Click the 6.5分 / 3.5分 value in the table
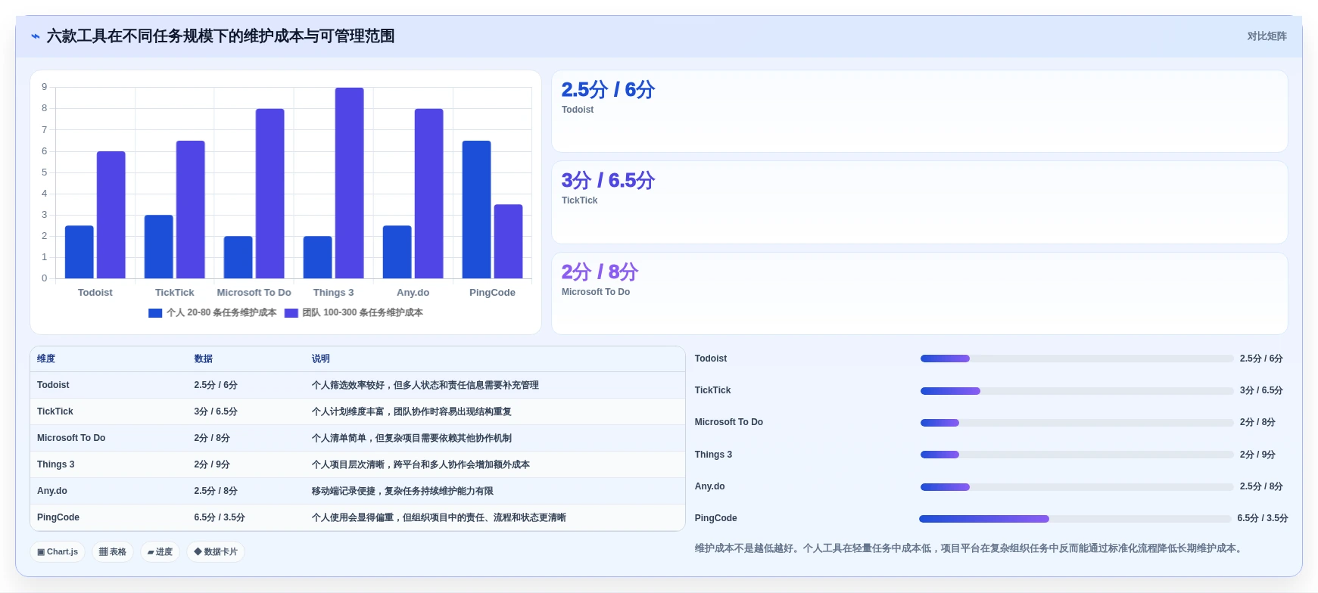The width and height of the screenshot is (1318, 593). (x=220, y=518)
